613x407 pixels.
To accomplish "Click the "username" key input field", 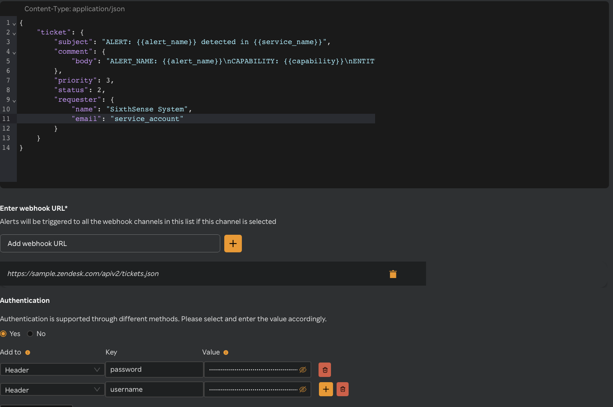I will click(x=154, y=389).
